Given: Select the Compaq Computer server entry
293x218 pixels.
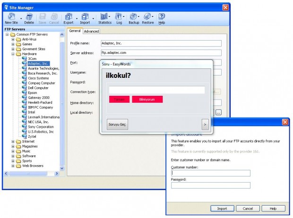Looking at the screenshot, I should tap(42, 83).
